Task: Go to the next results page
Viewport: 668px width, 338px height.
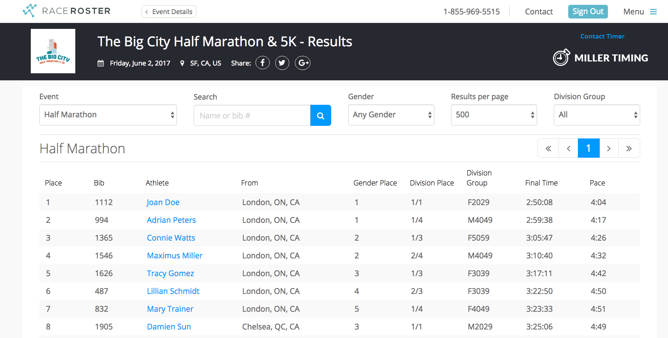Action: click(609, 148)
